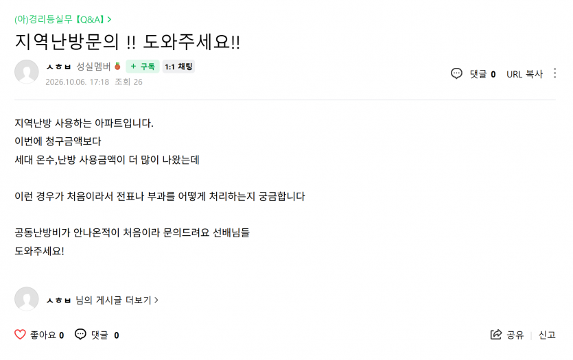Click 공유 share text
The height and width of the screenshot is (360, 573).
click(x=515, y=335)
